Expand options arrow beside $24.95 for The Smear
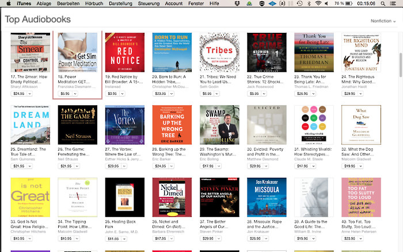This screenshot has width=403, height=252. 29,93
